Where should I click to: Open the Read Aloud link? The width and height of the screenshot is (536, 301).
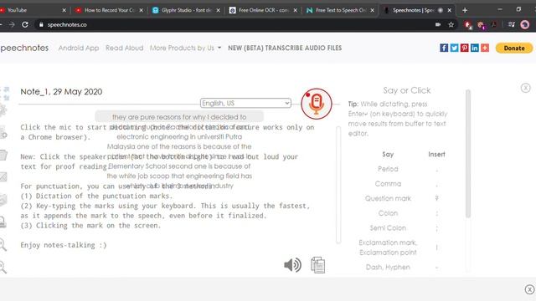[125, 48]
